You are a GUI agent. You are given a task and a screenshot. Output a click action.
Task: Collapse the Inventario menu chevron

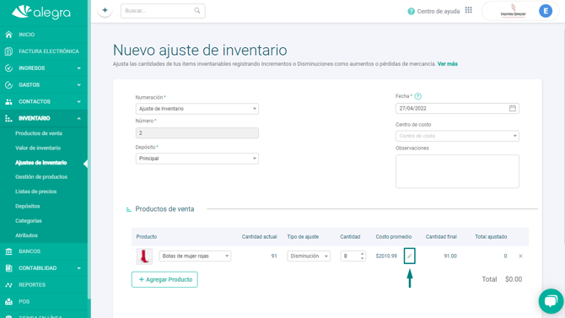(x=78, y=119)
